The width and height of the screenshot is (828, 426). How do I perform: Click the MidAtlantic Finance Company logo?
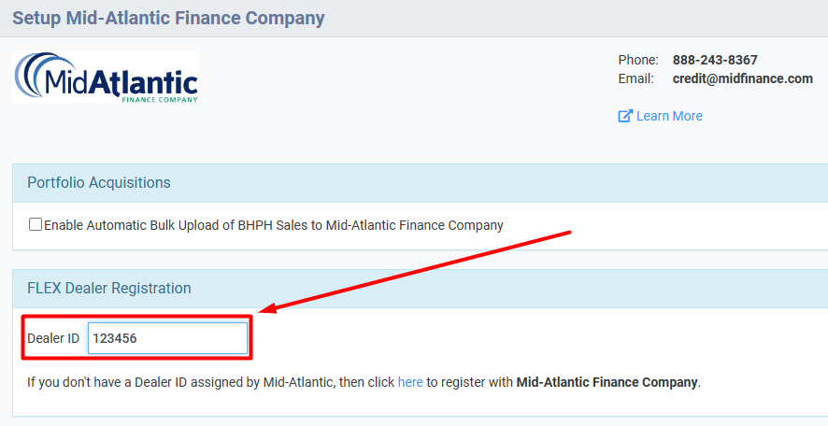tap(106, 77)
